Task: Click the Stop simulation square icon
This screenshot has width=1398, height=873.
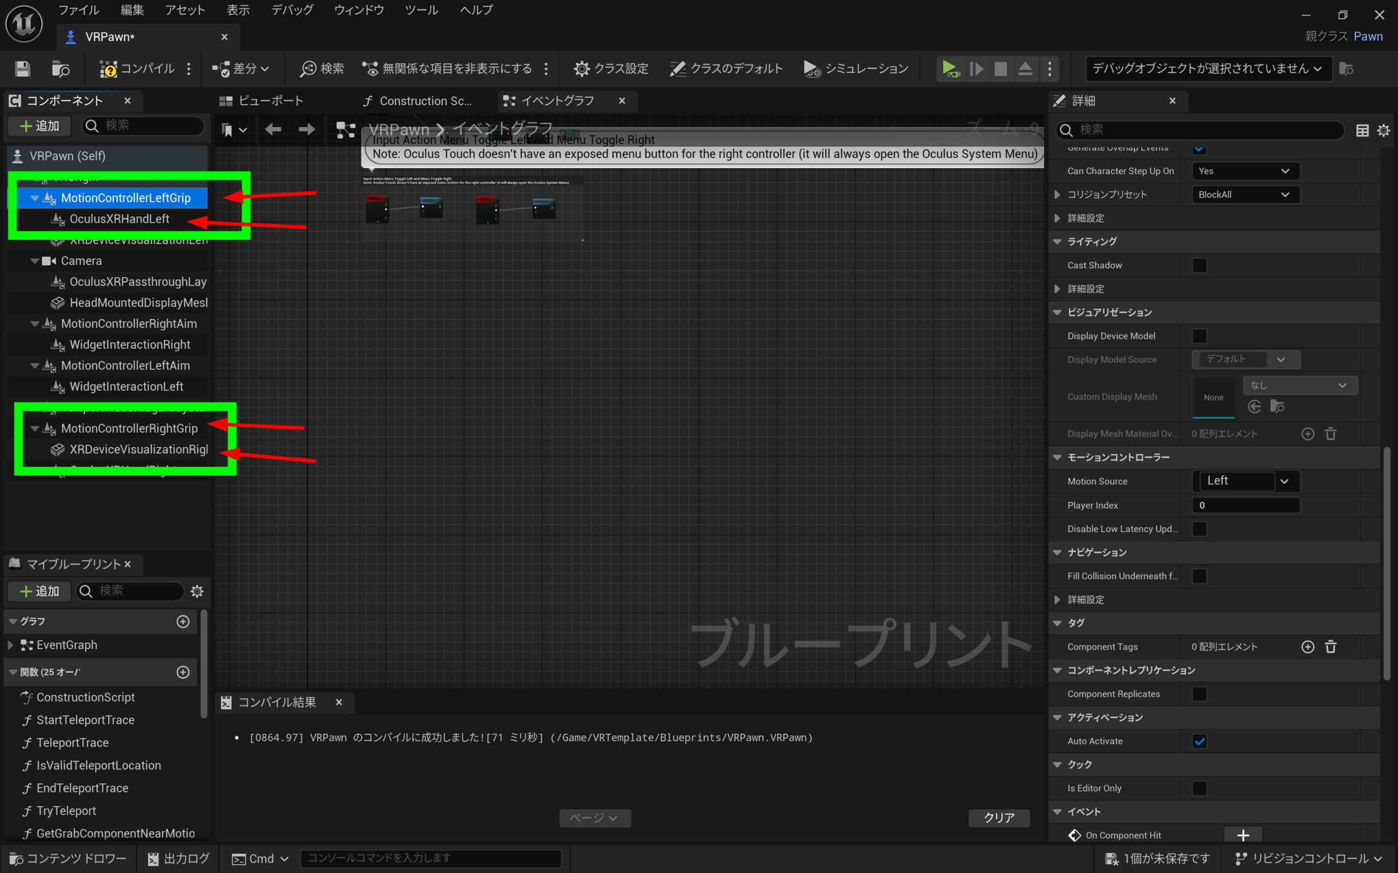Action: [x=1000, y=69]
